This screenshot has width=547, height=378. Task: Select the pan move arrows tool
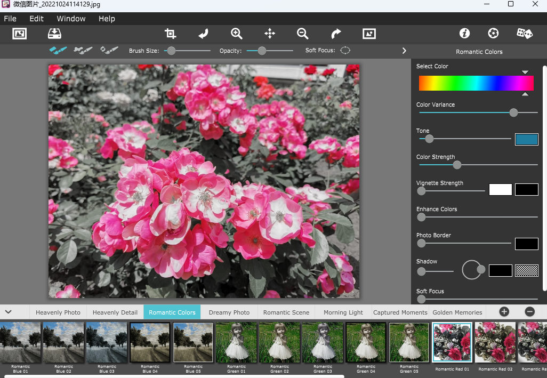tap(270, 34)
